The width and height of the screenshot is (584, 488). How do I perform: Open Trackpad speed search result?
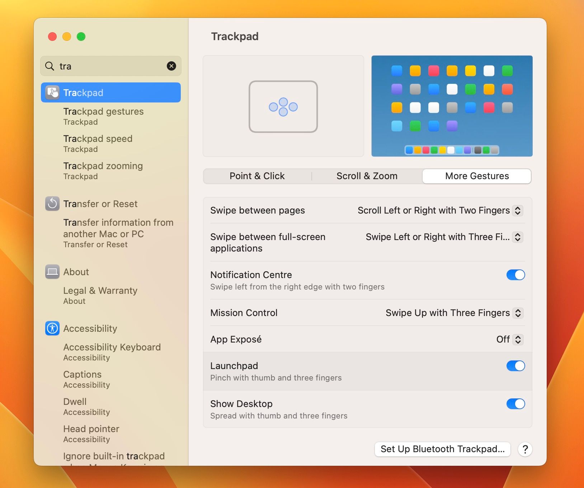click(x=98, y=143)
